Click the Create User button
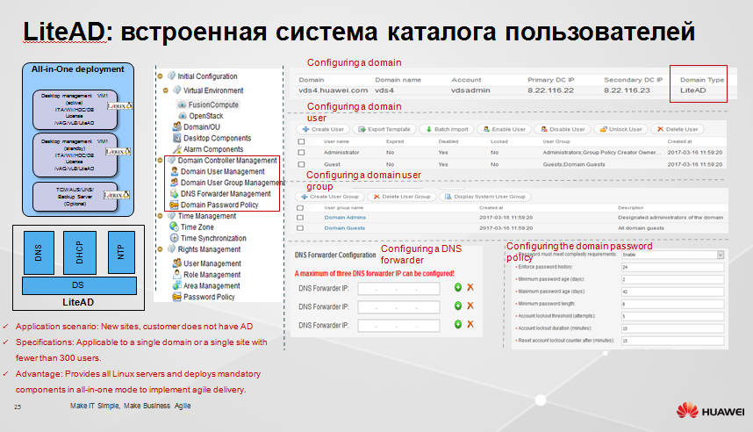 [x=323, y=129]
